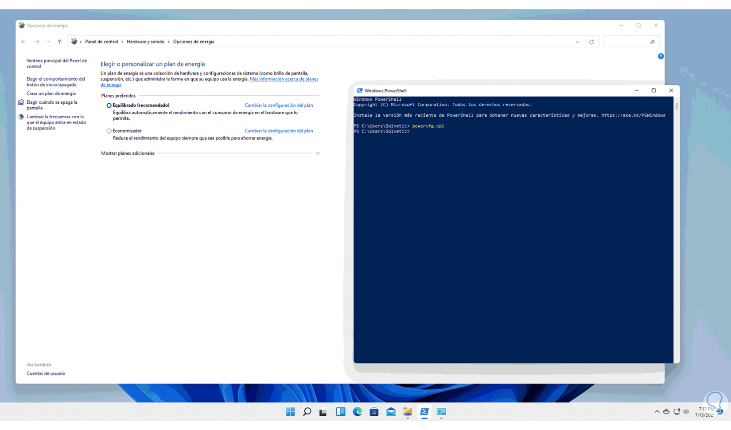Select the Equilibrado (recomendado) plan

(x=109, y=106)
